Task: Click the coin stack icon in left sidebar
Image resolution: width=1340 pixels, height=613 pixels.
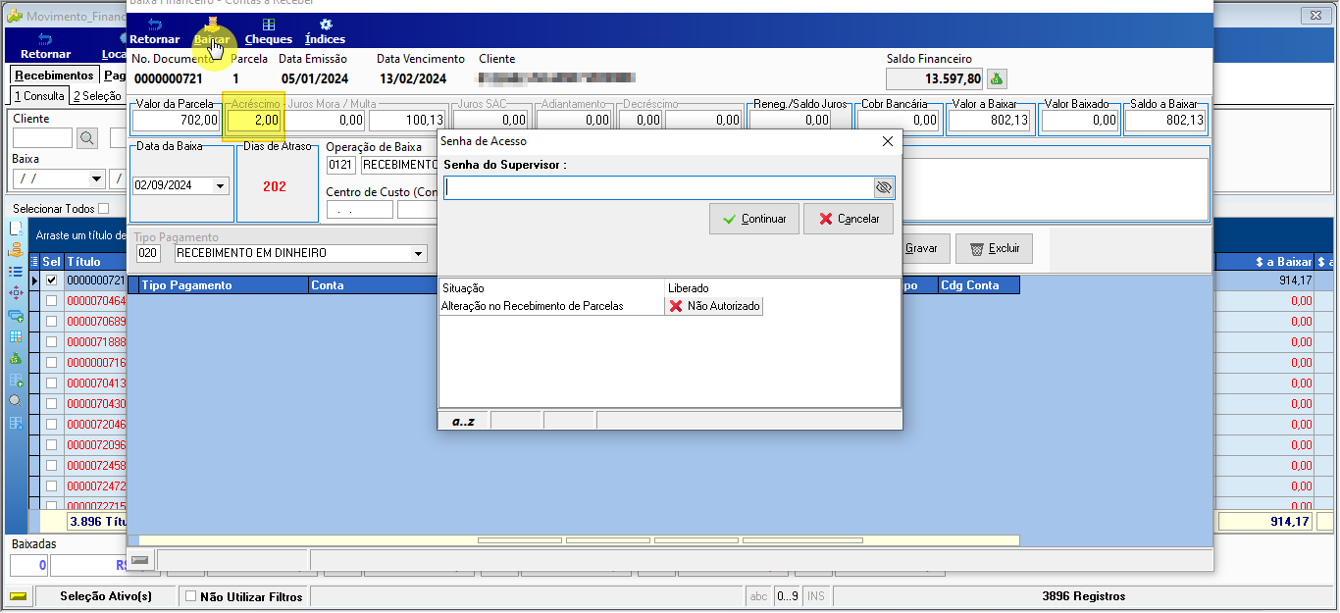Action: 16,250
